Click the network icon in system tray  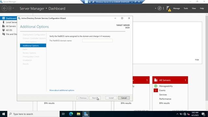click(185, 114)
